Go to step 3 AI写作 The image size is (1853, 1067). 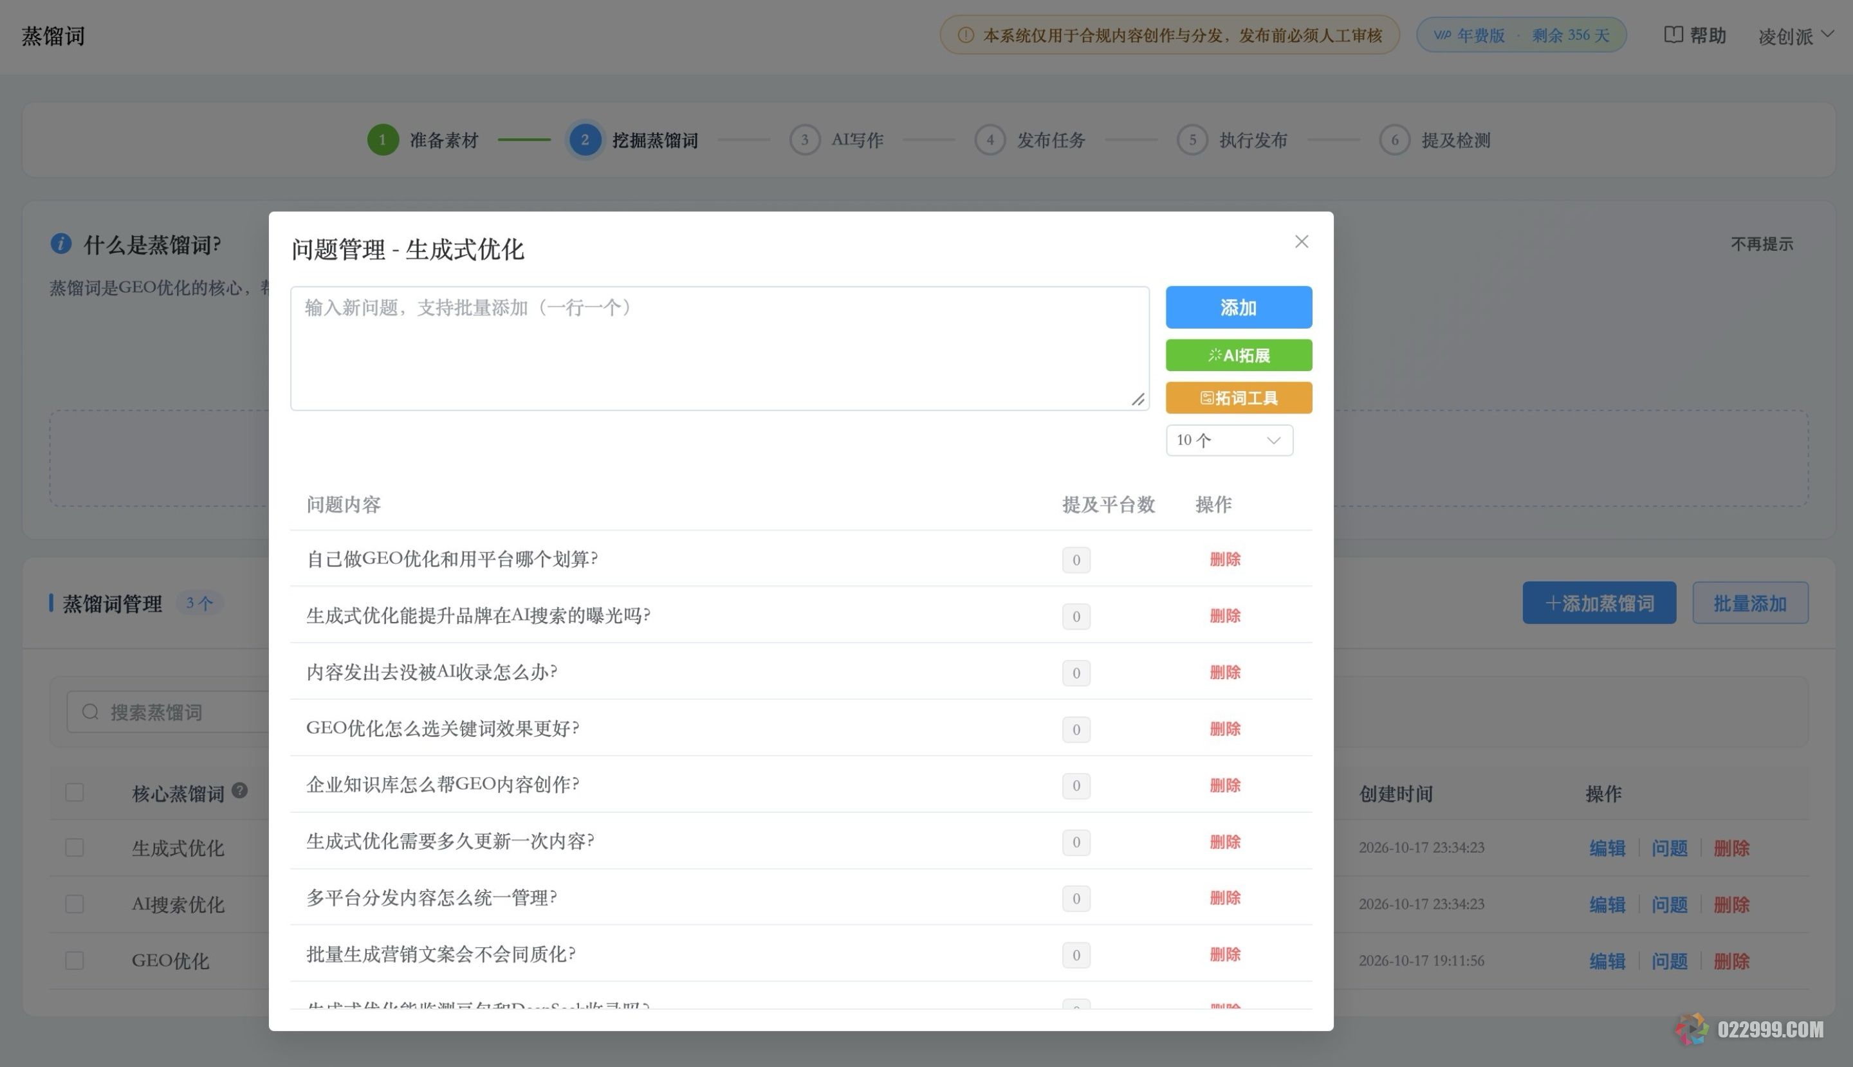coord(836,140)
